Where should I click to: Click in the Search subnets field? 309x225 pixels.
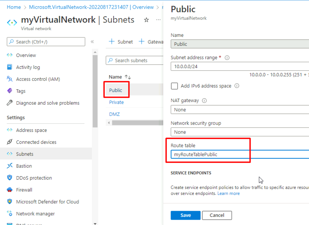(x=135, y=60)
